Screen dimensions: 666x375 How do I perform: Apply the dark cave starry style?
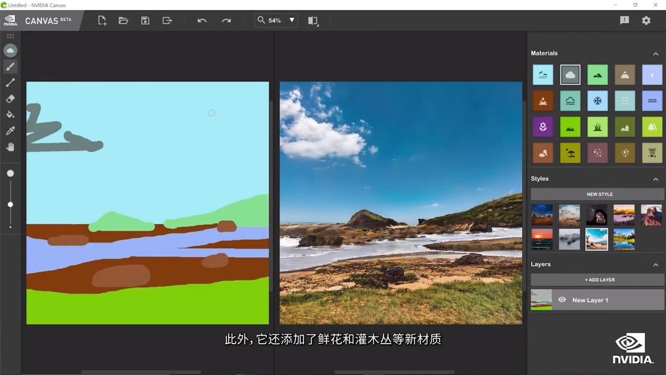tap(597, 215)
